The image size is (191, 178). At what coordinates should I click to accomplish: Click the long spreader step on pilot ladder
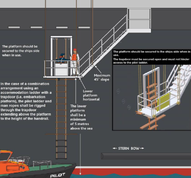61,134
